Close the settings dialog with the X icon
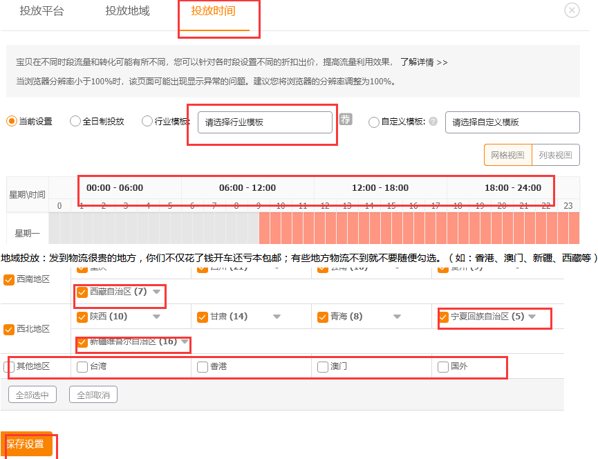The width and height of the screenshot is (598, 459). [x=572, y=10]
